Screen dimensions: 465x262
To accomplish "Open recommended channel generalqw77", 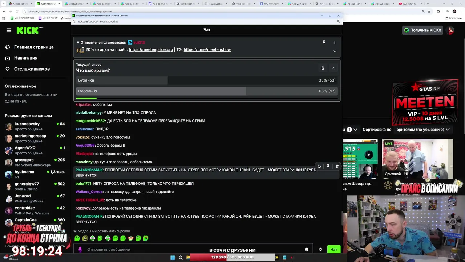I will tap(35, 186).
